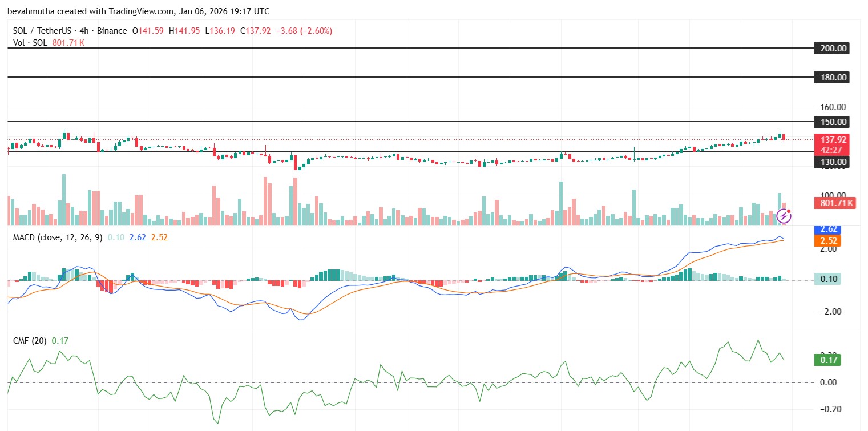Screen dimensions: 868x431
Task: Click the blue 2.62 MACD axis label
Action: 829,229
